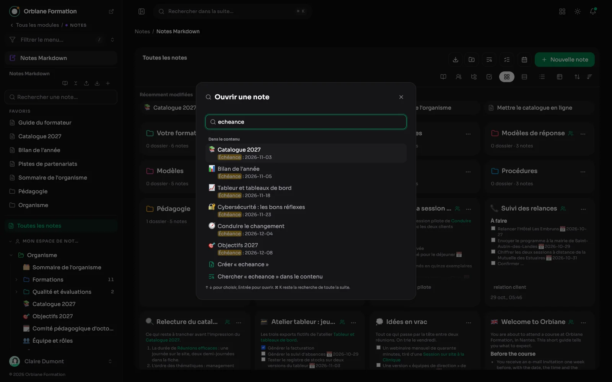Open Cybersécurité : les bons réflexes result
Viewport: 612px width, 382px height.
pyautogui.click(x=306, y=210)
